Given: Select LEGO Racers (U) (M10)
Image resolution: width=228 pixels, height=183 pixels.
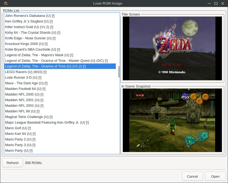Looking at the screenshot, I should point(26,72).
